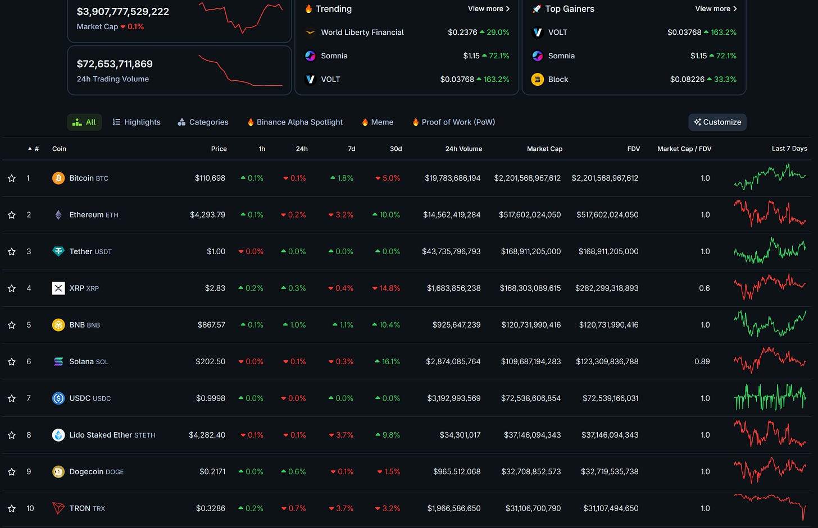Click Somnia icon in Trending panel

(x=310, y=56)
